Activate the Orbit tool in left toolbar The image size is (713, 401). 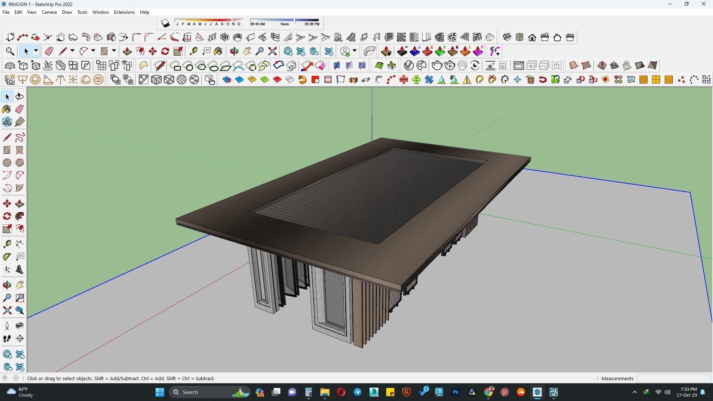click(7, 285)
